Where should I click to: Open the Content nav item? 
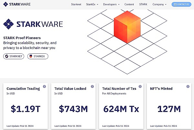coord(129,5)
